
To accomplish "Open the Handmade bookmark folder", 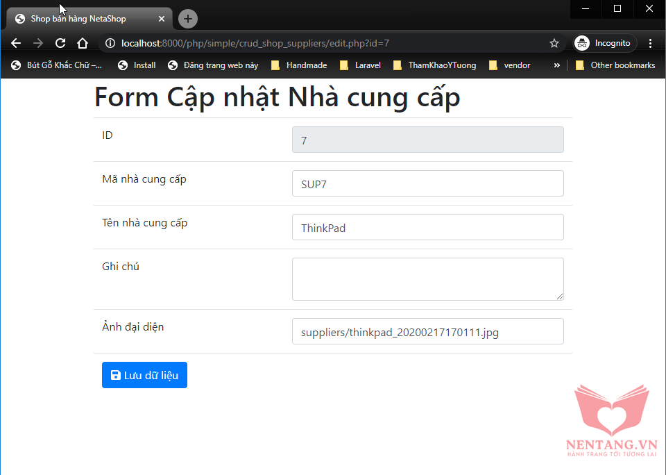I will coord(299,65).
